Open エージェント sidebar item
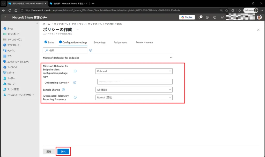Image resolution: width=265 pixels, height=157 pixels. pos(10,67)
